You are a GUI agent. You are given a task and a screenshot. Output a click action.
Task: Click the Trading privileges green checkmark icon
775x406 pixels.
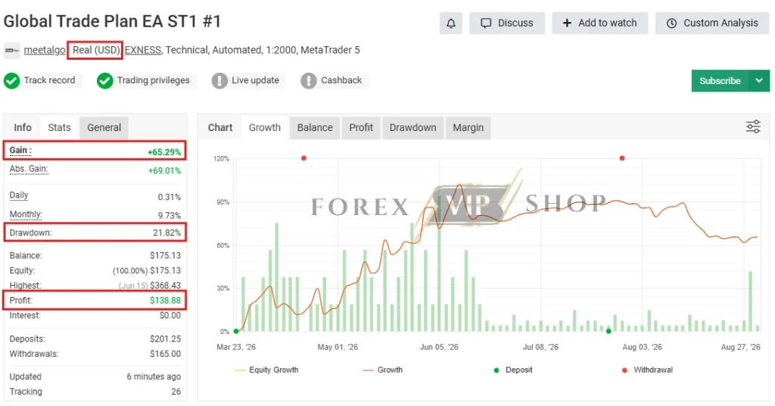104,80
